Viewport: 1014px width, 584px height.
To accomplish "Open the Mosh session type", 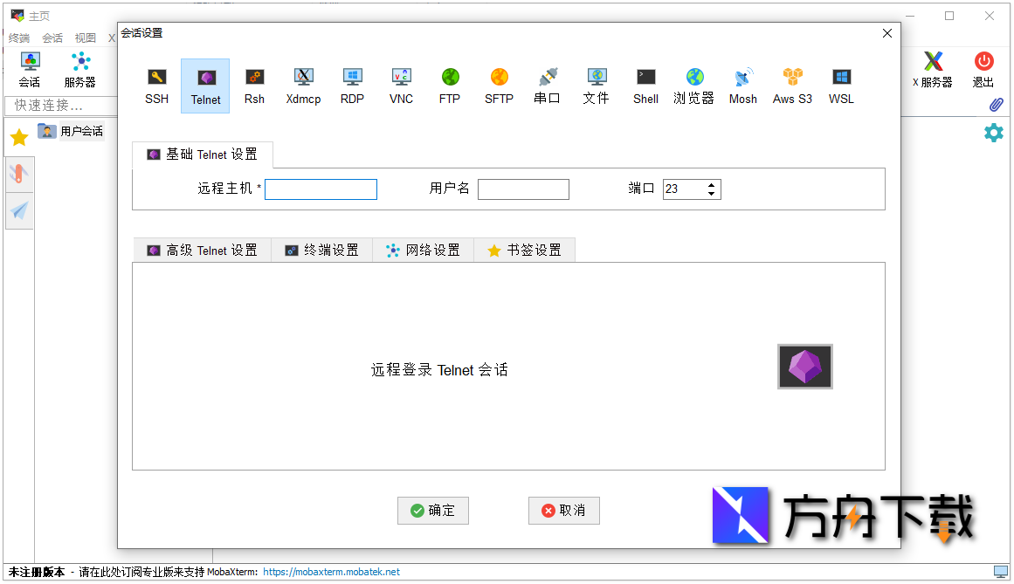I will point(742,86).
